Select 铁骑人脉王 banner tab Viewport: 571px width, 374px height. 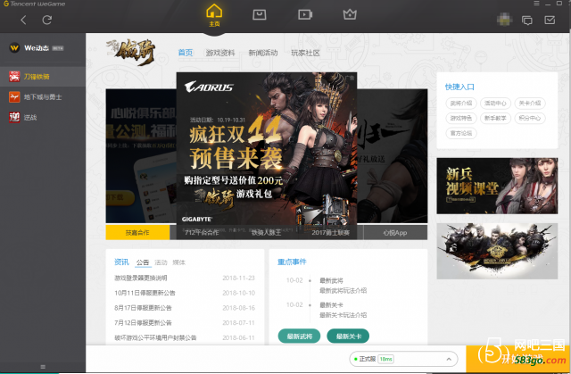266,232
